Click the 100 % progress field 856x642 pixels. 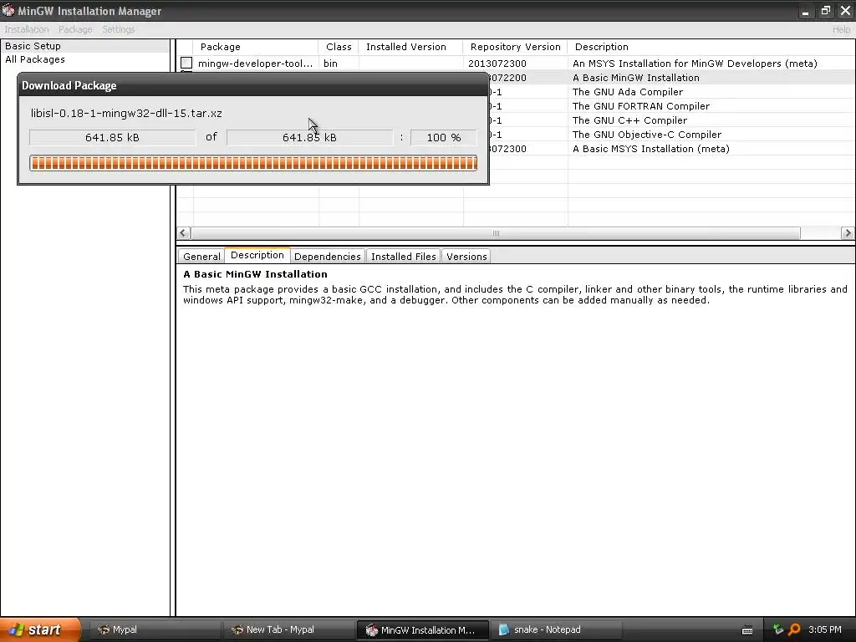[x=444, y=138]
